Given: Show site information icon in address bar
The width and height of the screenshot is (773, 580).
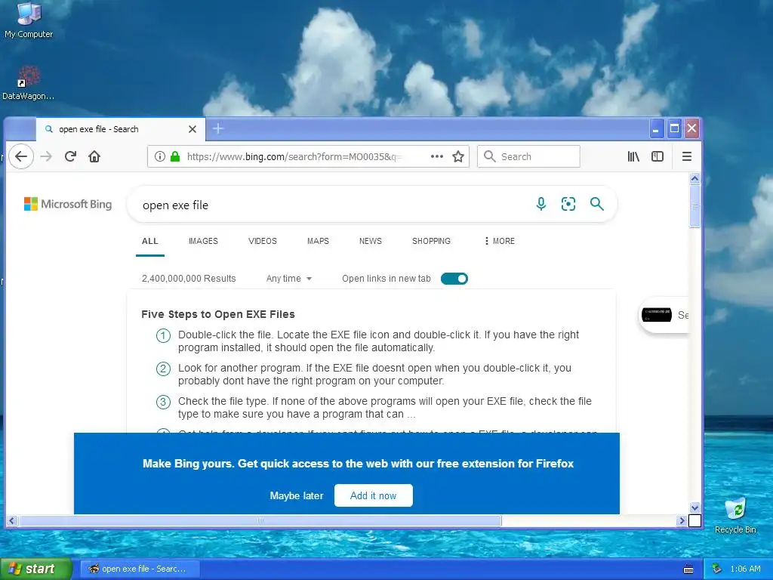Looking at the screenshot, I should coord(160,156).
